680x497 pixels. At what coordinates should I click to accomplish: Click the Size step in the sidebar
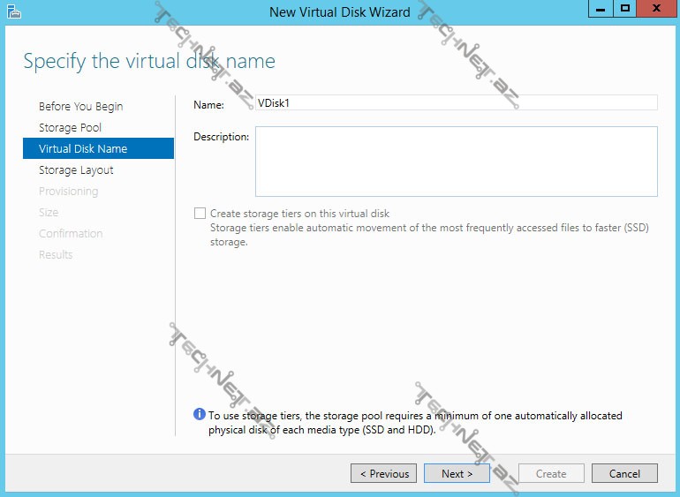49,213
